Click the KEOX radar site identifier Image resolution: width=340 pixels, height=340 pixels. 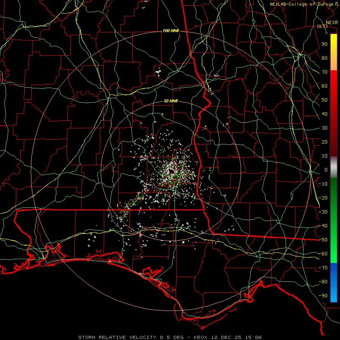tap(201, 337)
